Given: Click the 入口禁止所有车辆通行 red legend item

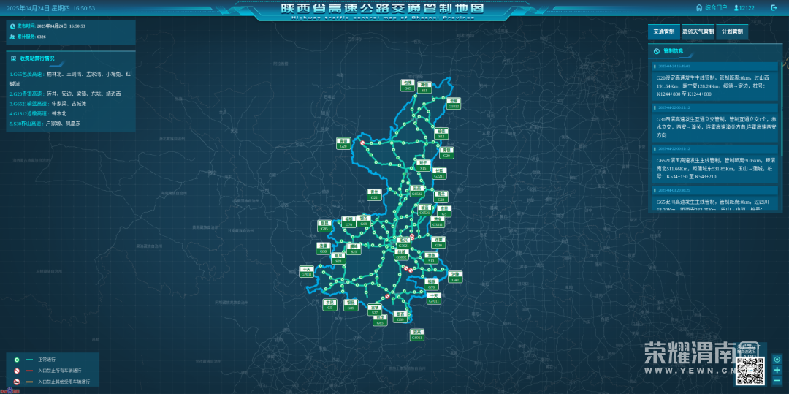Looking at the screenshot, I should [x=58, y=371].
